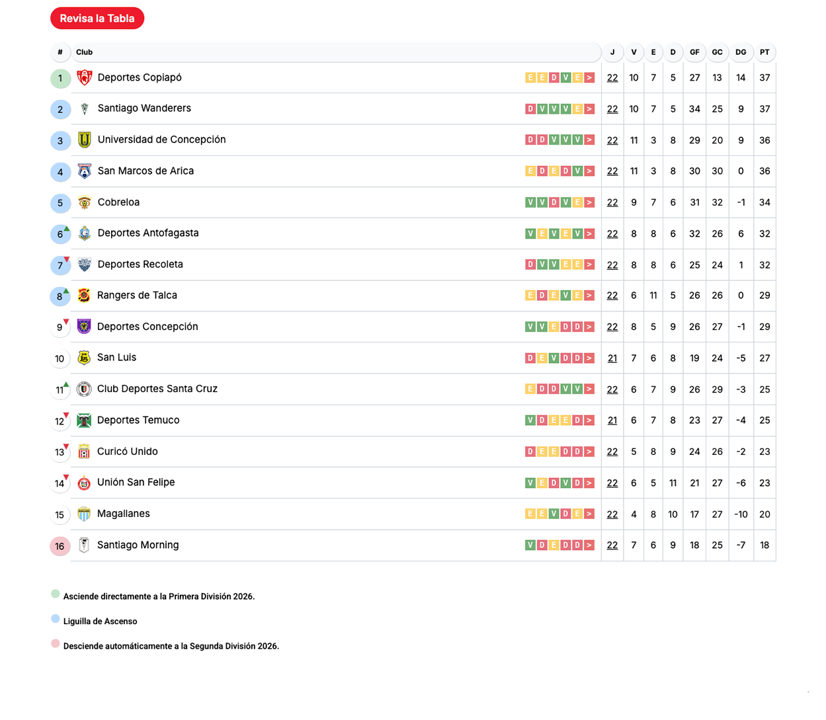Screen dimensions: 826x720
Task: Click the Deportes Recoleta crest
Action: (x=85, y=264)
